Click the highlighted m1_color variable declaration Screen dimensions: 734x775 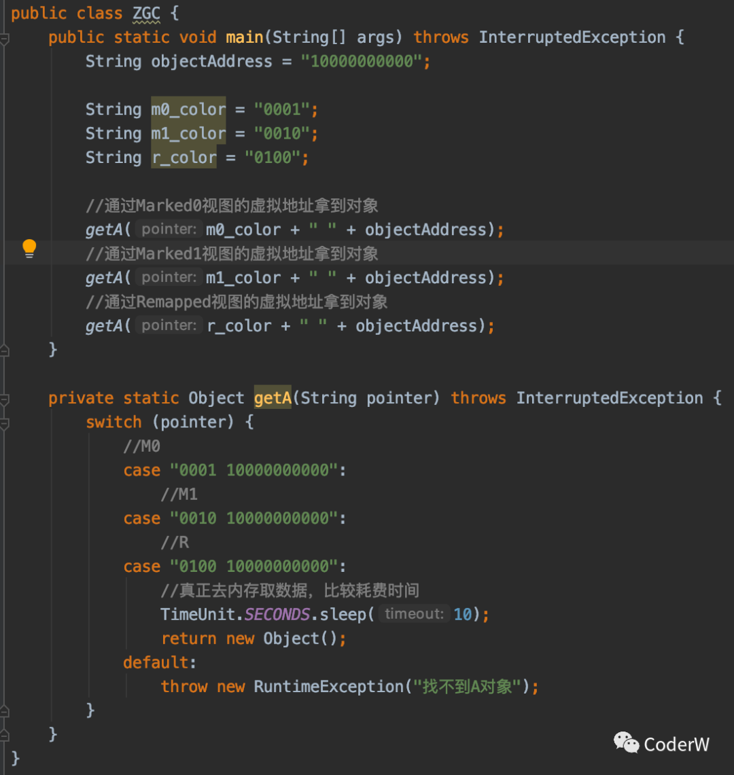188,133
